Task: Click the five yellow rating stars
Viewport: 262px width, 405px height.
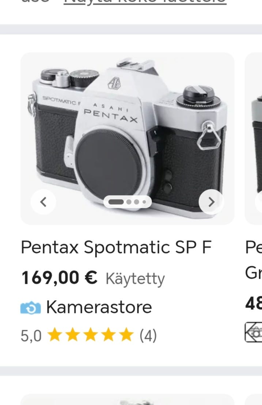Action: [90, 335]
